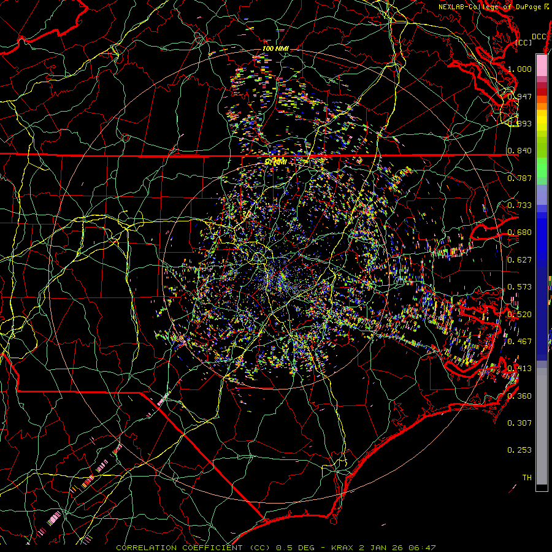The image size is (552, 552).
Task: Click the 100 NMI range ring label
Action: click(275, 48)
